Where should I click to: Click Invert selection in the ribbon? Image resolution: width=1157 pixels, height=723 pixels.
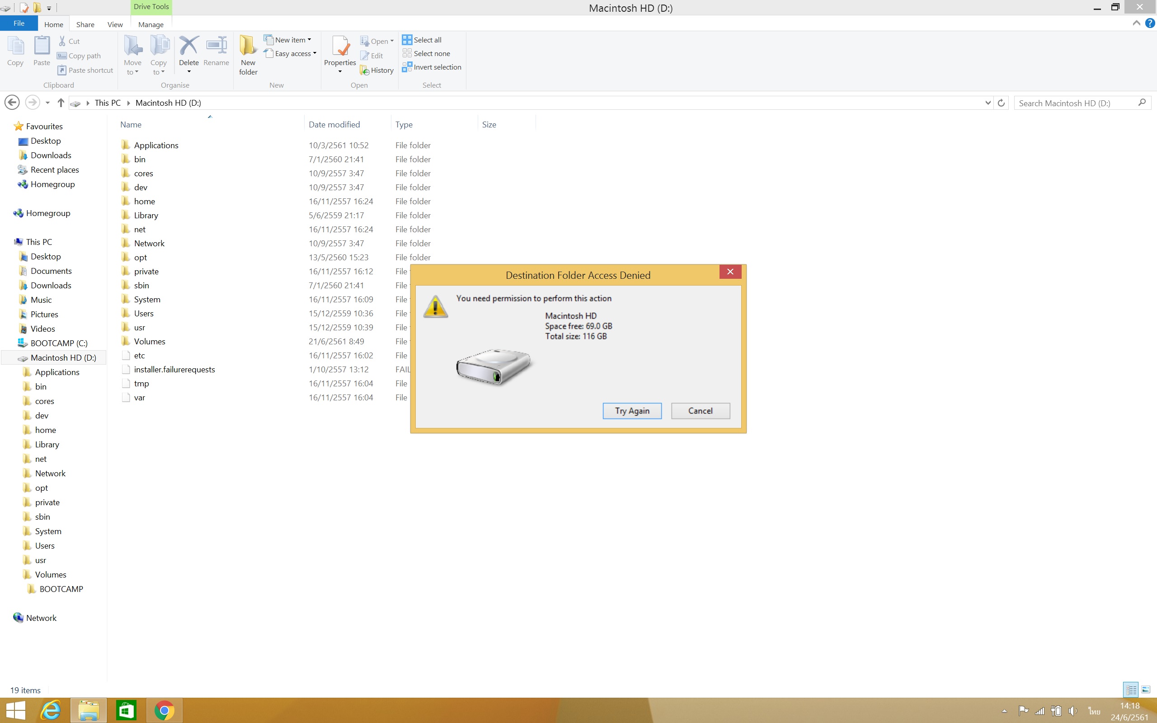432,67
